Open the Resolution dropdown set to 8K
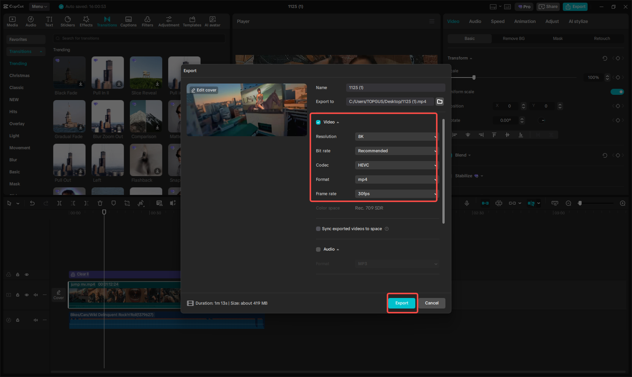 pyautogui.click(x=396, y=136)
